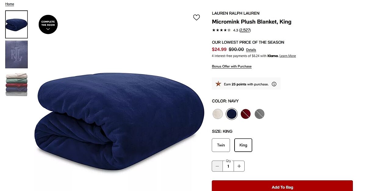Increase quantity with plus button
The width and height of the screenshot is (366, 191).
click(x=239, y=166)
